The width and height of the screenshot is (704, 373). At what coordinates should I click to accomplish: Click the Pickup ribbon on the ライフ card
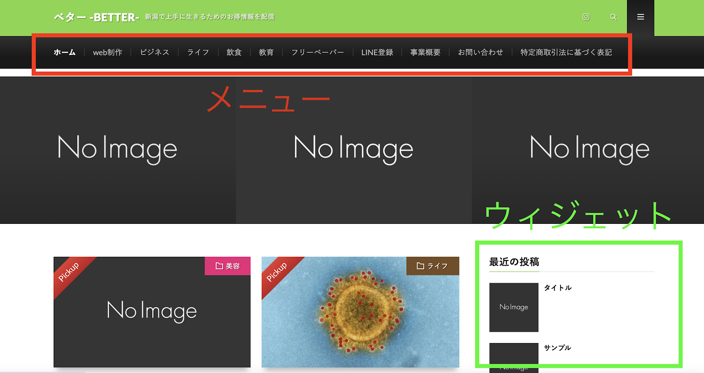(x=277, y=272)
